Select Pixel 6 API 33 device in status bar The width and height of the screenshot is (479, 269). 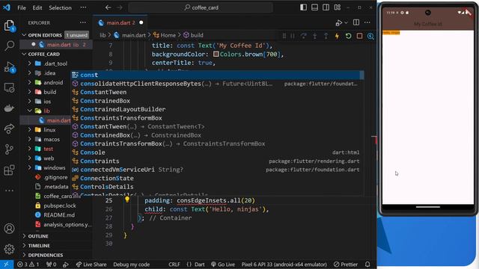(284, 264)
